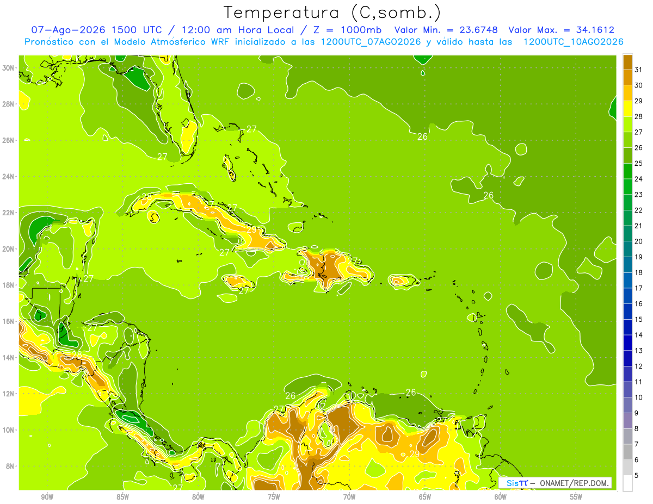This screenshot has width=653, height=504.
Task: Click the '28N' latitude axis label
Action: [x=8, y=104]
